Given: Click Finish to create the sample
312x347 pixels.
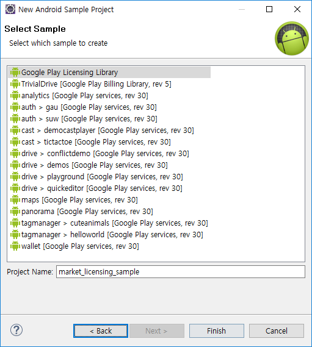Looking at the screenshot, I should point(217,331).
